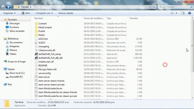
Task: Click the file list vertical scrollbar
Action: (x=192, y=45)
